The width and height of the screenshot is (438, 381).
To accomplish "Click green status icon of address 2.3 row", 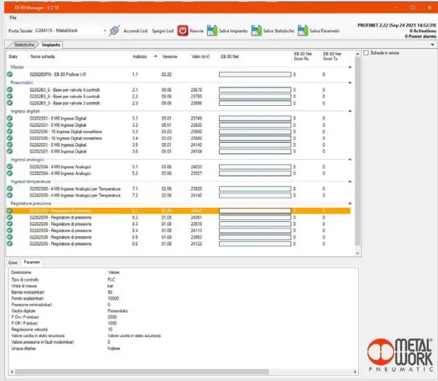I will pyautogui.click(x=10, y=103).
